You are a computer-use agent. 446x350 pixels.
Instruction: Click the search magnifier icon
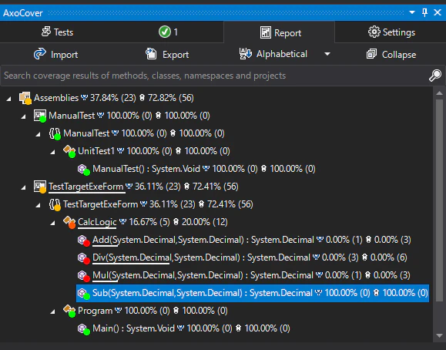tap(435, 76)
